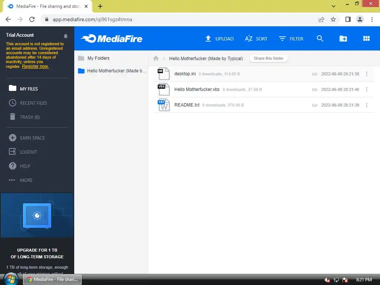The height and width of the screenshot is (285, 380).
Task: Click UPGRADE FOR 1 TB heading
Action: [37, 253]
